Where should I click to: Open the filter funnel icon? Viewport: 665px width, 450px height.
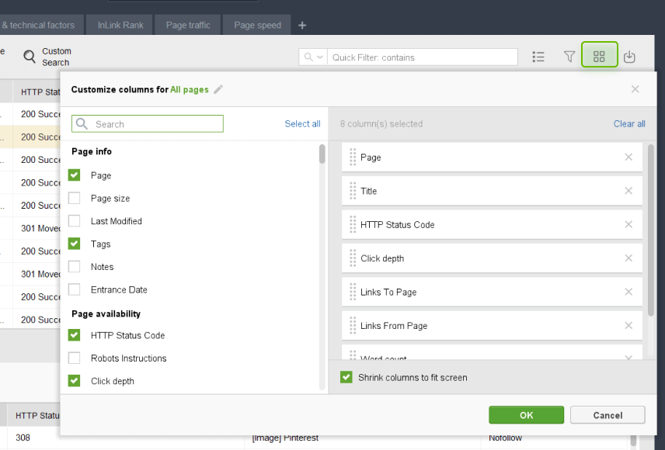coord(569,57)
